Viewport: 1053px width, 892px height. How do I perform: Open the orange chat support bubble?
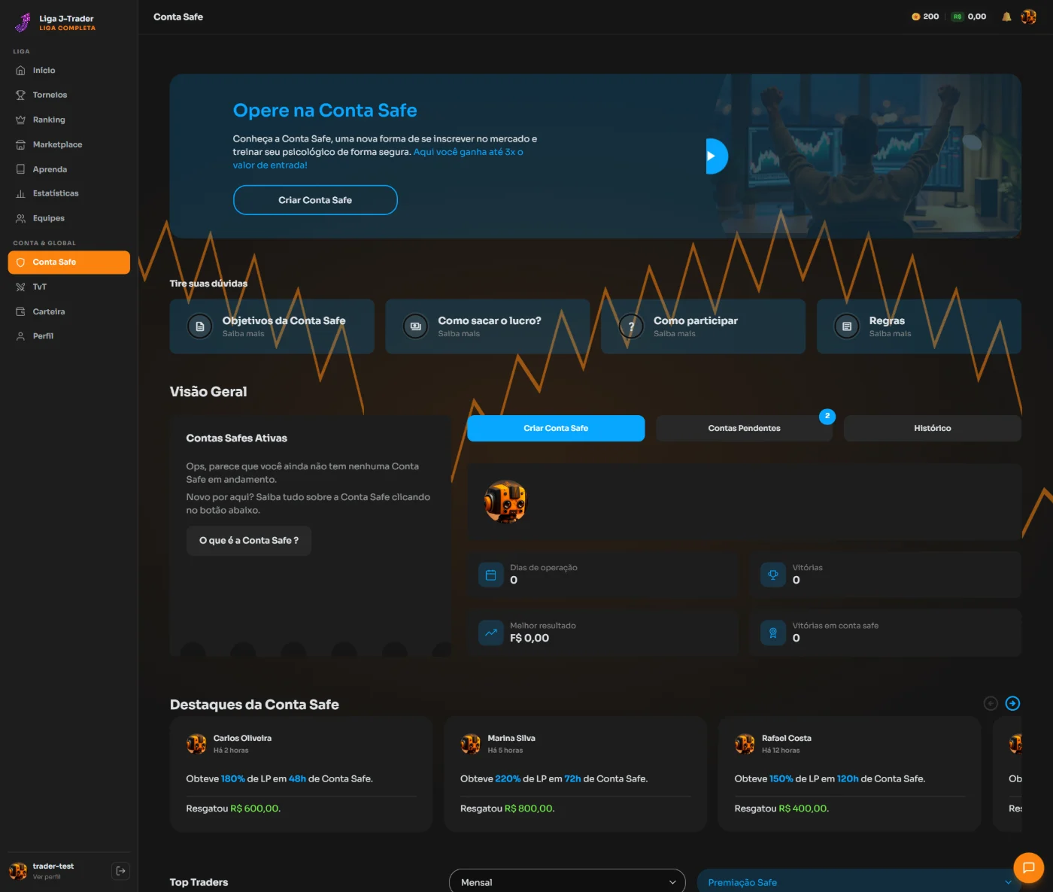tap(1028, 867)
